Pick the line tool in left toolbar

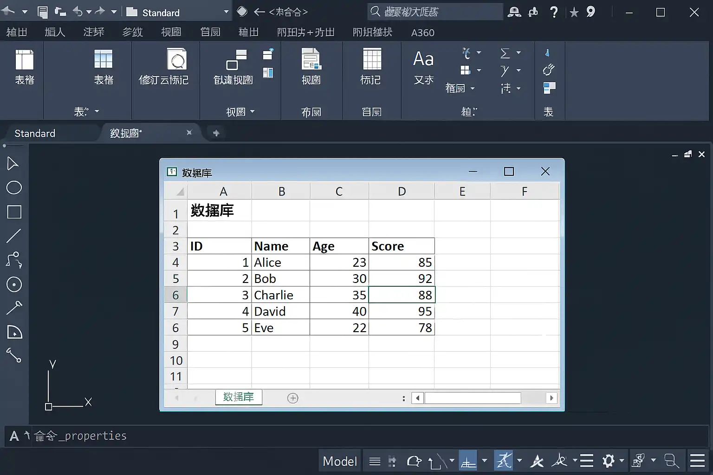pos(14,236)
